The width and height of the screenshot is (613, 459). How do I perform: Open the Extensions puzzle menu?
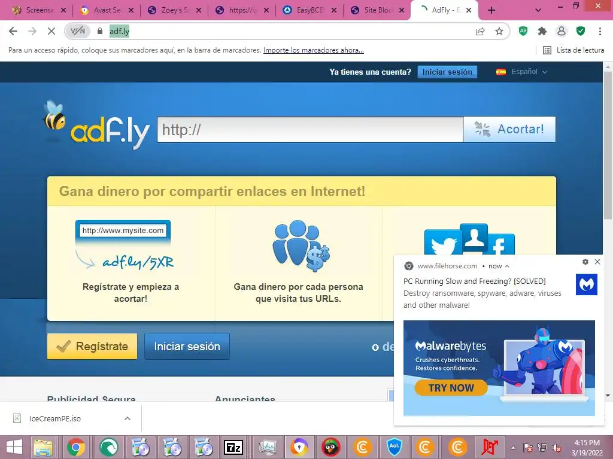tap(542, 31)
